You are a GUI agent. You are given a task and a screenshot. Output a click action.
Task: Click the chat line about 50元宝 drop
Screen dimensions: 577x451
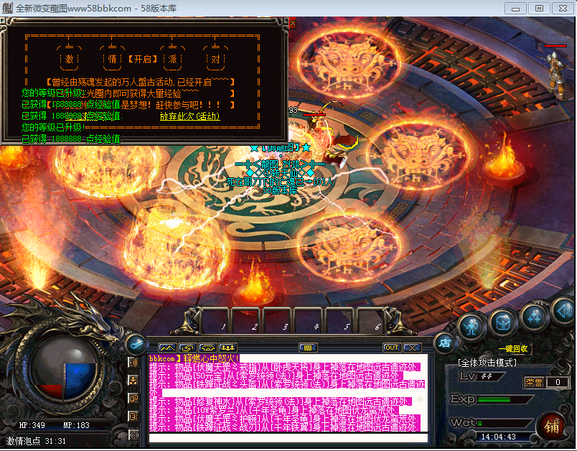276,376
